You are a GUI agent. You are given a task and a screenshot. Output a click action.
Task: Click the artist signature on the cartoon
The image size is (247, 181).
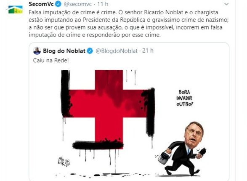coord(64,162)
